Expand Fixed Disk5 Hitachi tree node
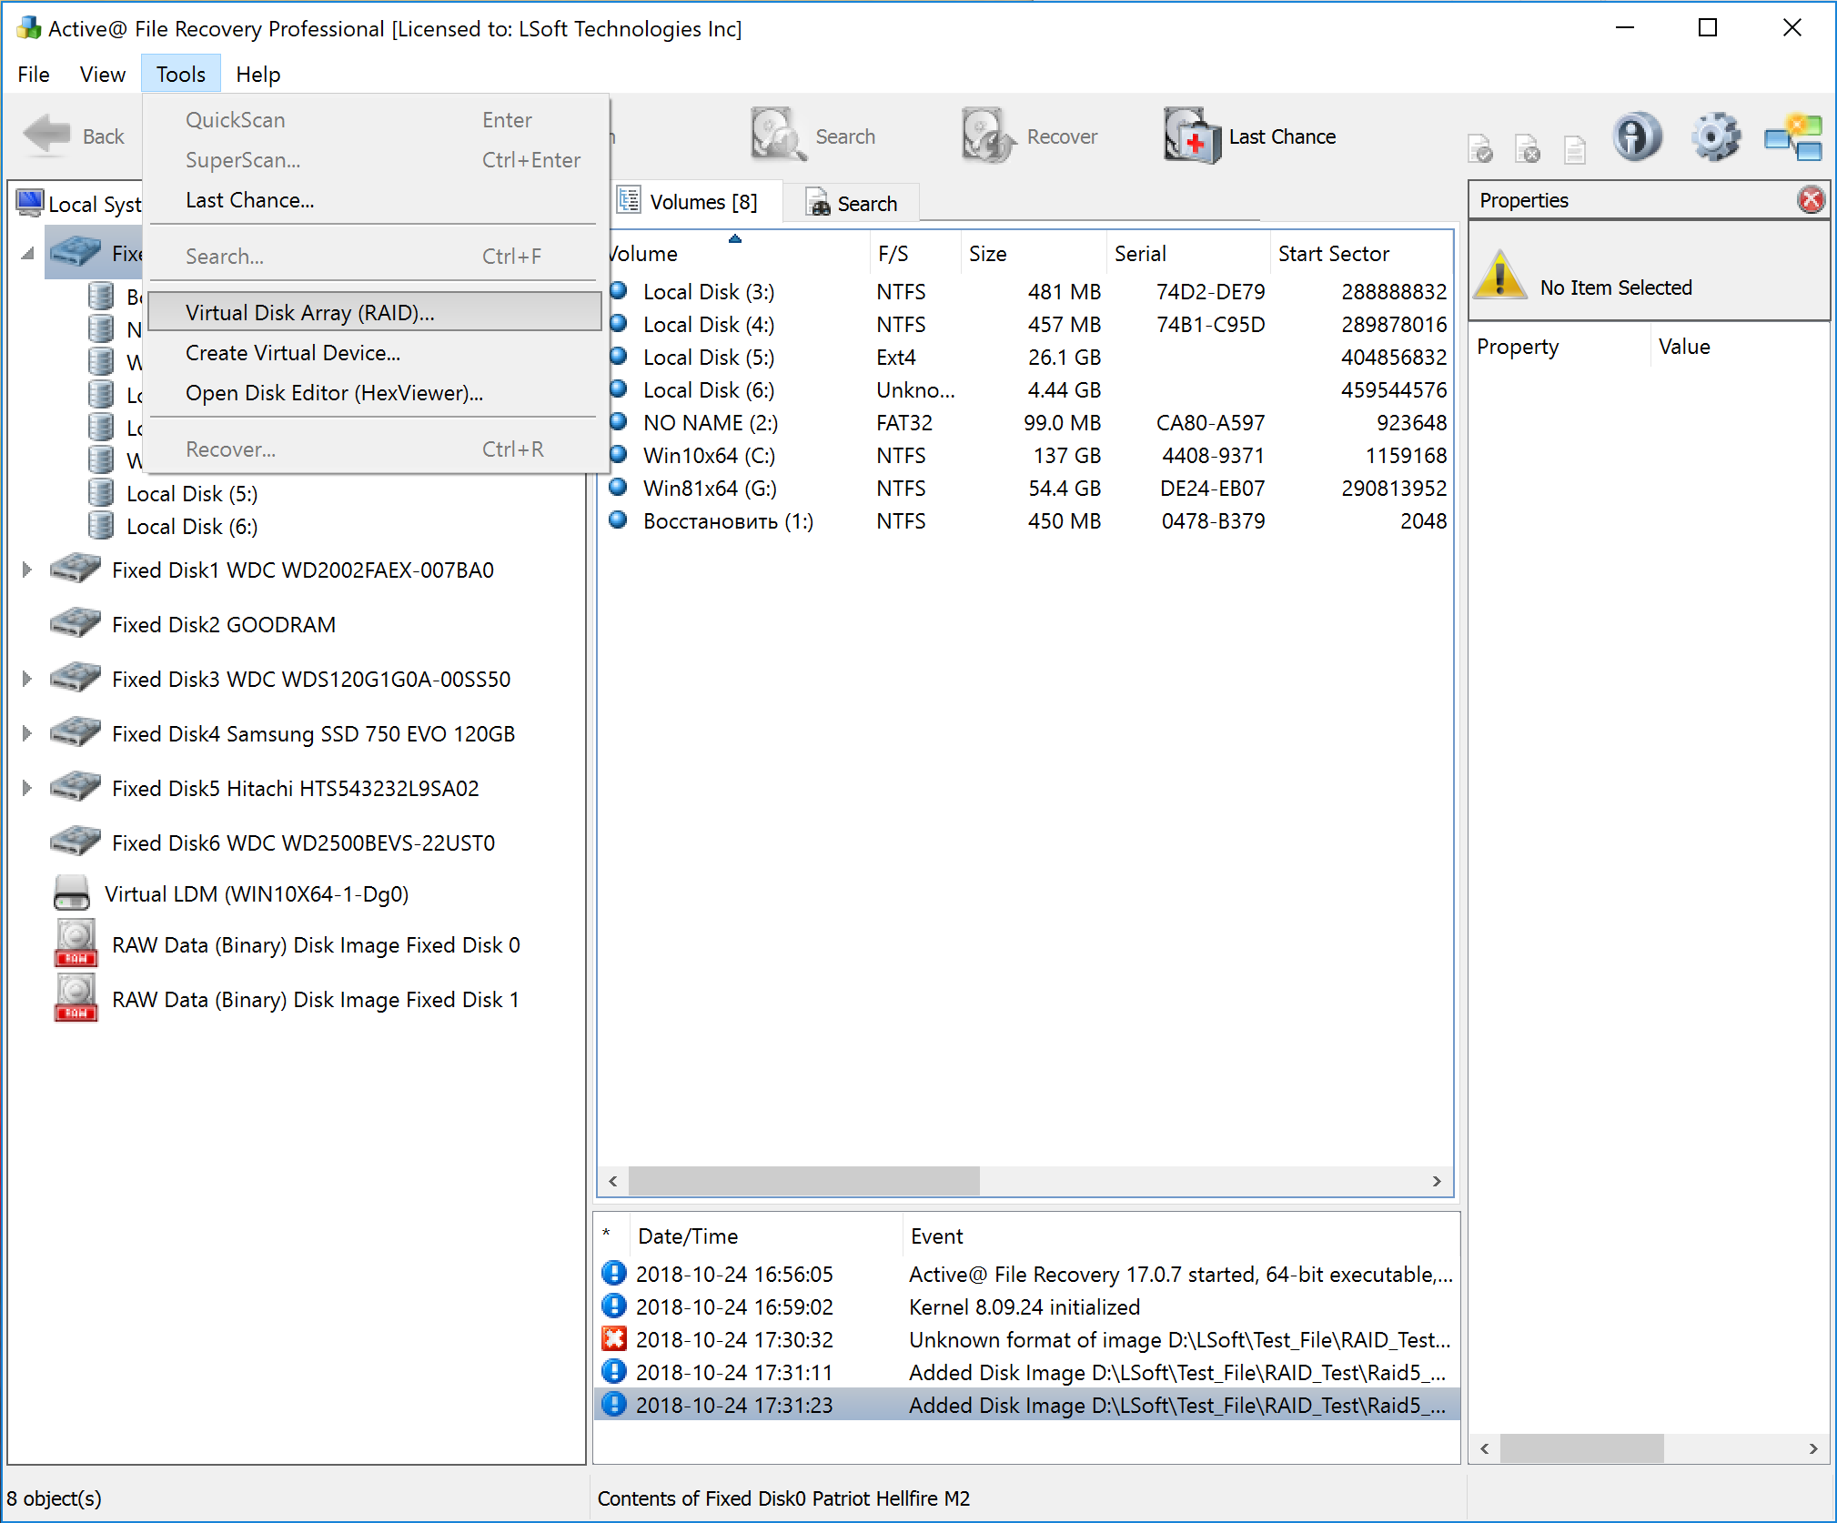The image size is (1837, 1523). point(26,788)
